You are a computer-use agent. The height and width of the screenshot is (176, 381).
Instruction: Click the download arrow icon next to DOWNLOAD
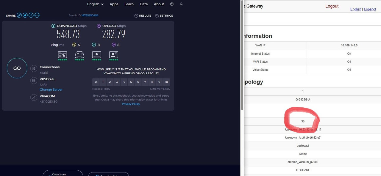pos(53,26)
